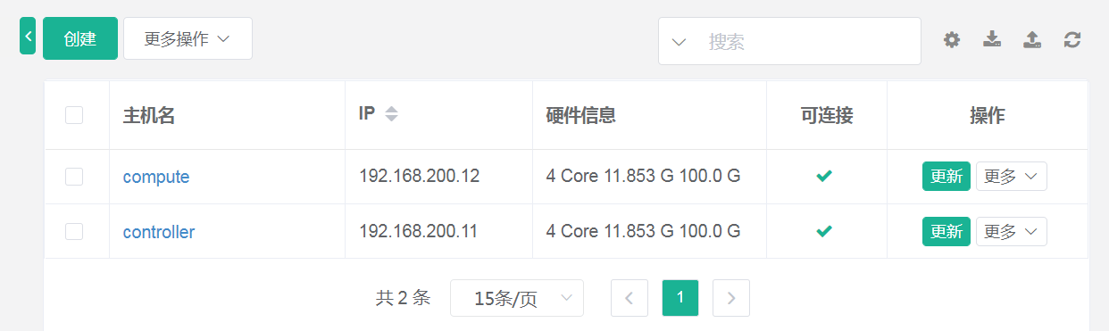Screen dimensions: 1109x331
Task: Select all hosts with header checkbox
Action: pos(74,115)
